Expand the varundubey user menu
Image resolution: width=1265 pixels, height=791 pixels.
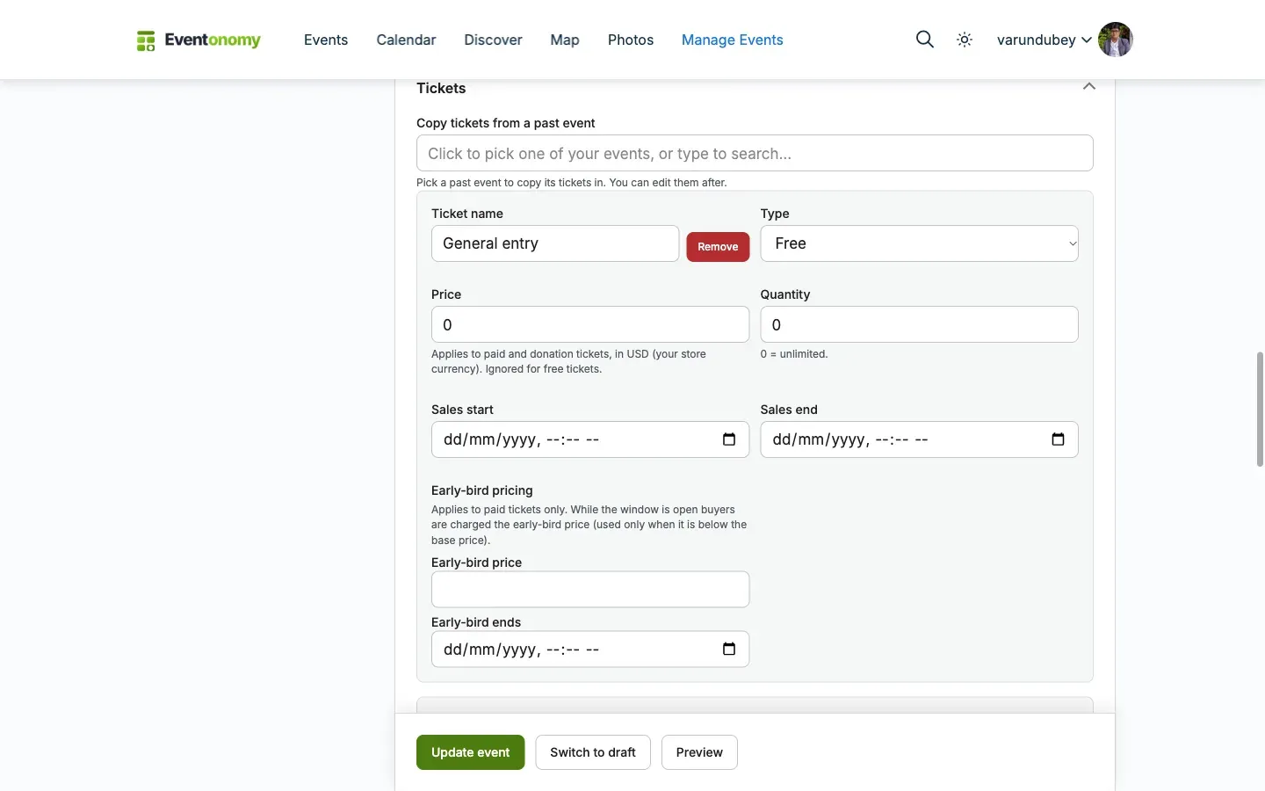(x=1045, y=40)
